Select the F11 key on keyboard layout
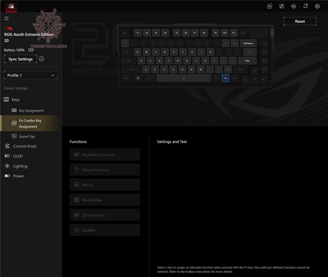The height and width of the screenshot is (277, 328). point(234,33)
